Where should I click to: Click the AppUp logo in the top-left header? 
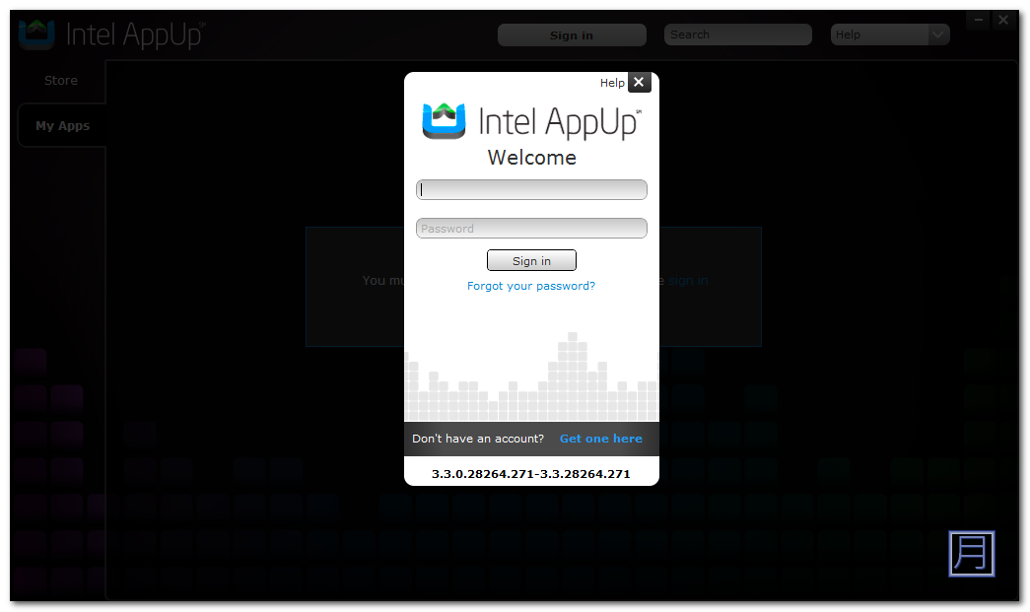(x=111, y=34)
